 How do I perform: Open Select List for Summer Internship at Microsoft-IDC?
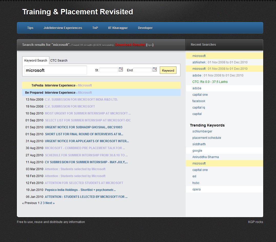(x=88, y=120)
